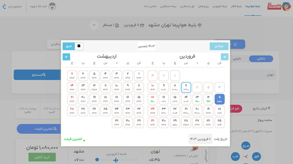The height and width of the screenshot is (164, 293).
Task: Click the Ghasedak24 site logo
Action: pyautogui.click(x=279, y=6)
